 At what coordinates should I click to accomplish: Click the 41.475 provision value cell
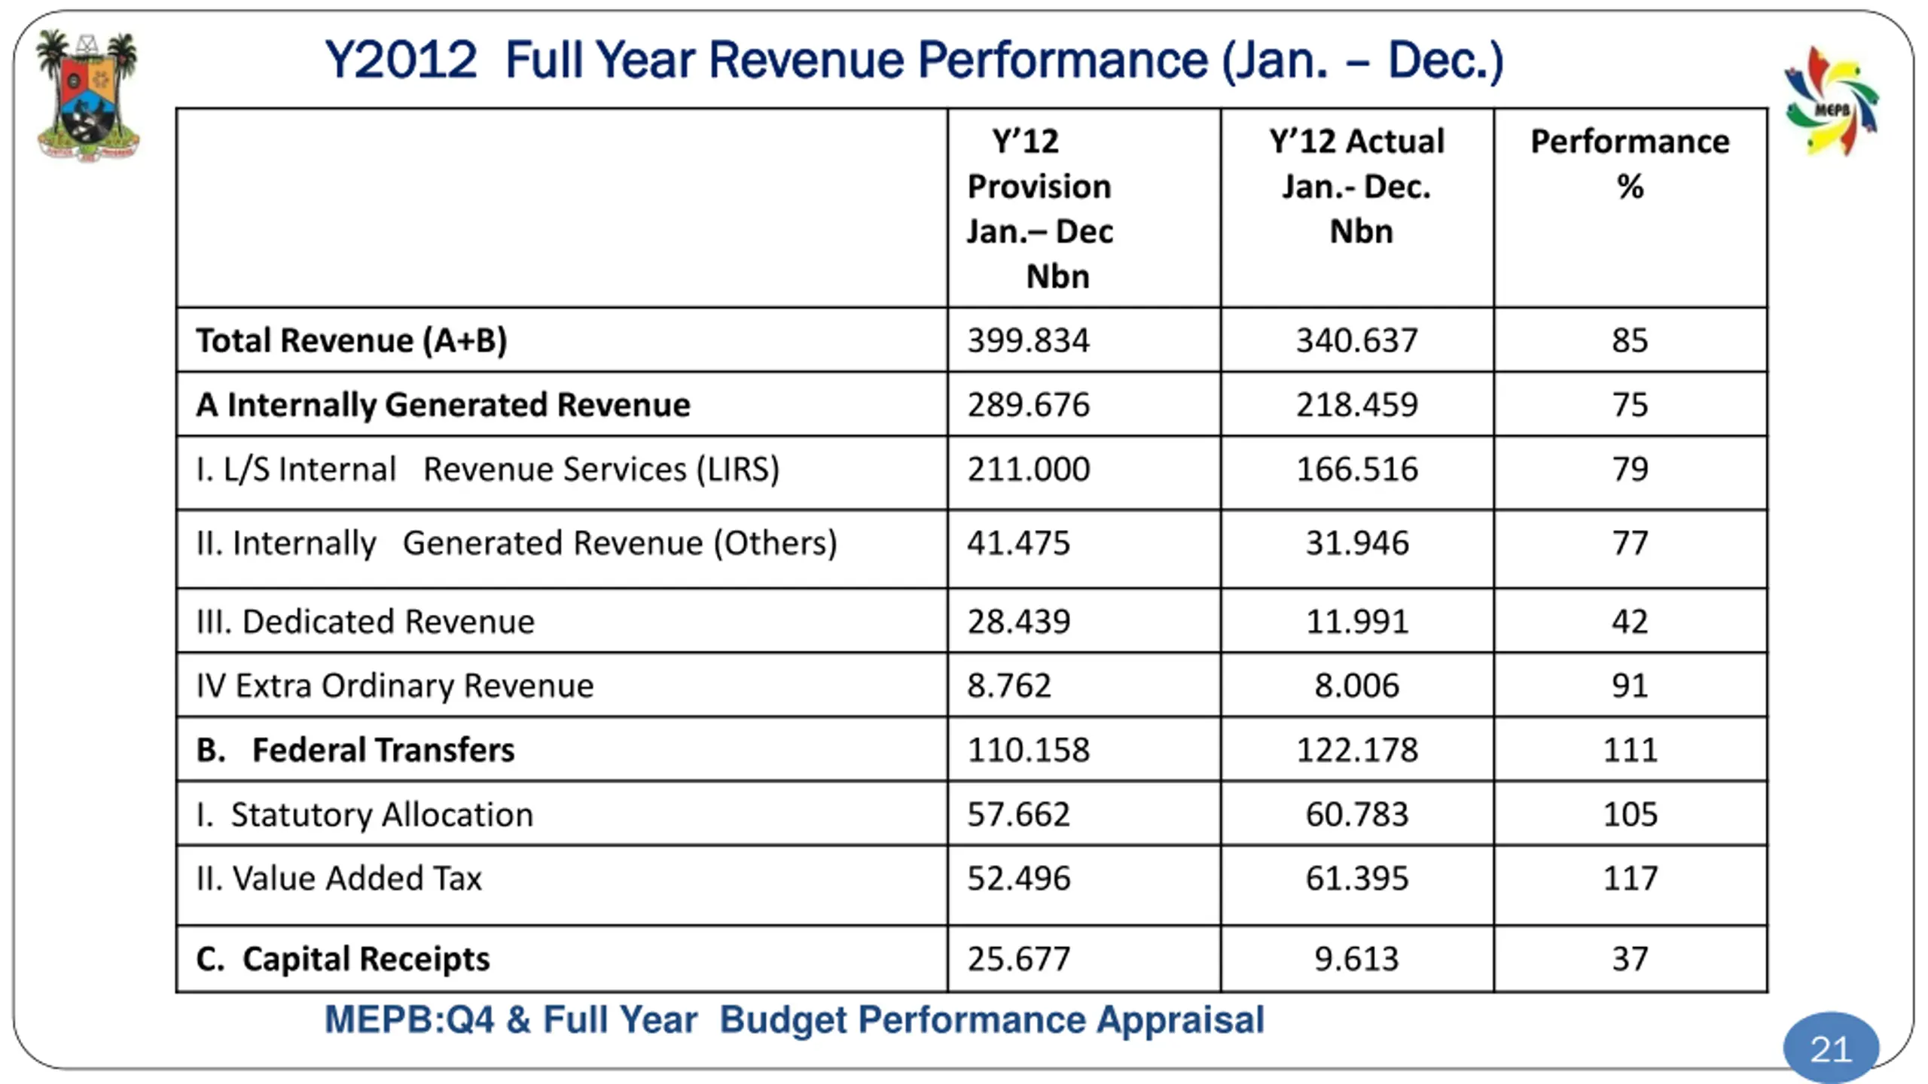1018,544
